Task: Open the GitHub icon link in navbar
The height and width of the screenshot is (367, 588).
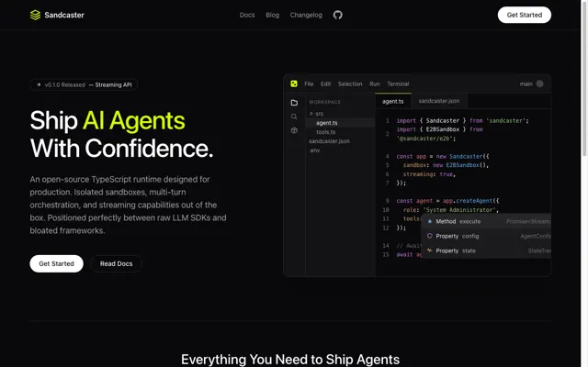Action: 337,15
